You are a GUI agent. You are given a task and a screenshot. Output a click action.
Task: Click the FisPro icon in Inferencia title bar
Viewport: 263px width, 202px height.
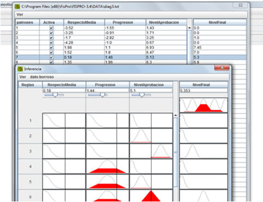click(20, 69)
